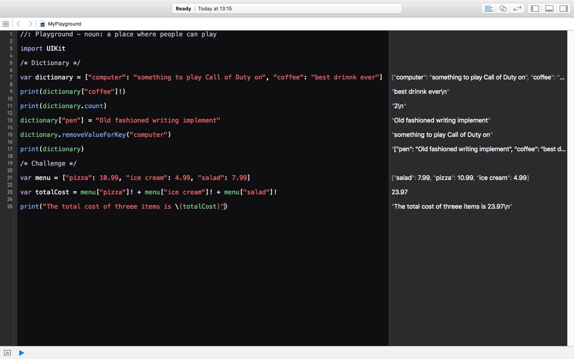Screen dimensions: 574x359
Task: Show the debug area from the bottom bar
Action: pyautogui.click(x=7, y=353)
